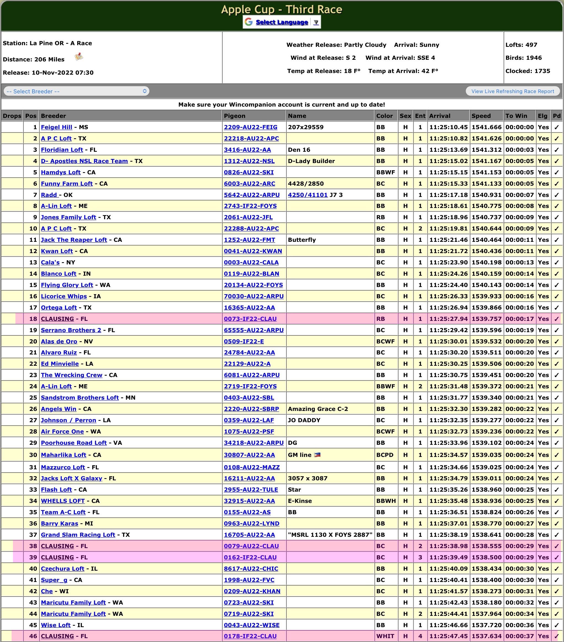564x642 pixels.
Task: Click the Speed column header
Action: [481, 116]
